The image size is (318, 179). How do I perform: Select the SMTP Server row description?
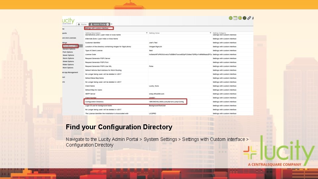[90, 94]
